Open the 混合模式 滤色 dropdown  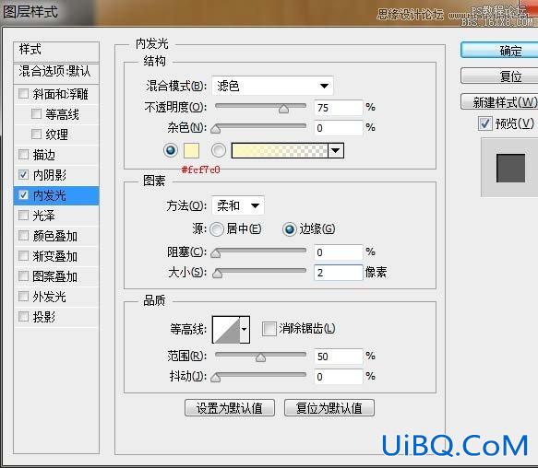click(x=272, y=86)
